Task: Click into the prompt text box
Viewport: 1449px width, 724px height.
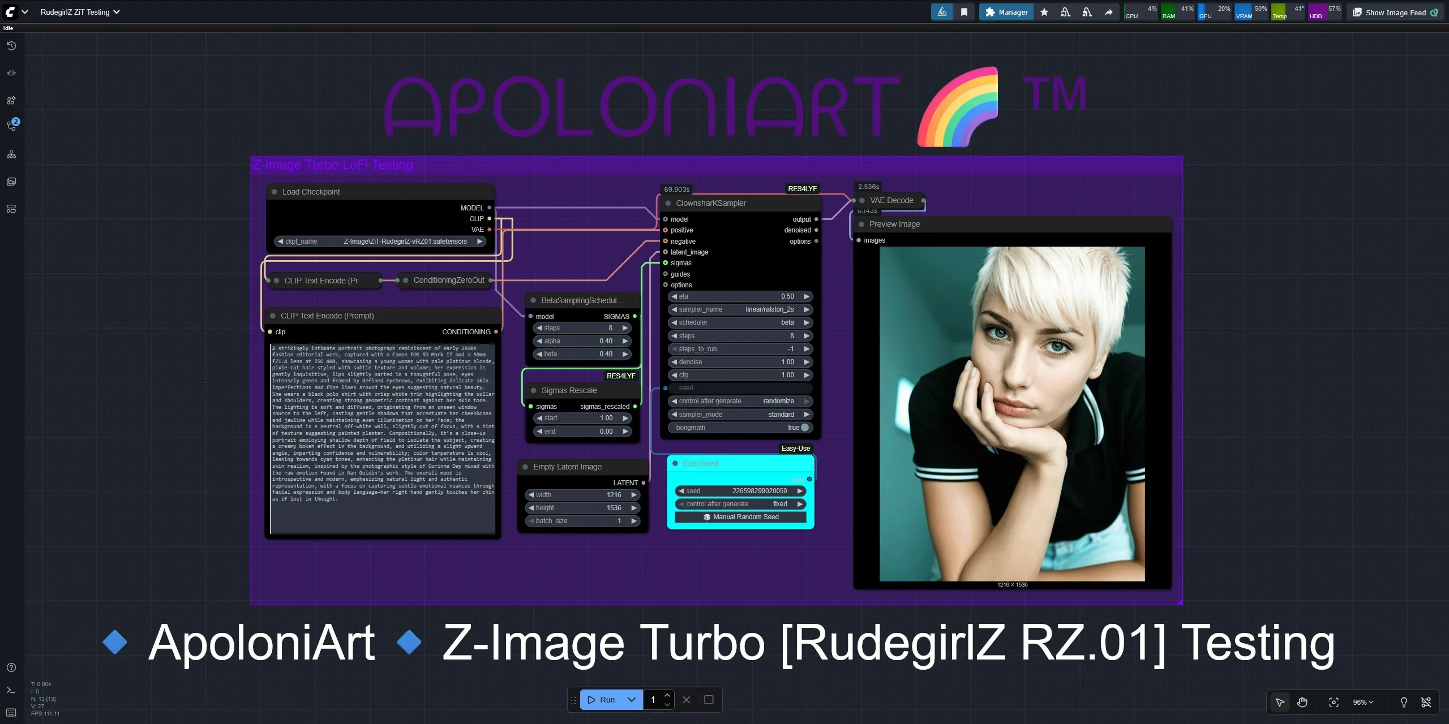Action: click(383, 438)
